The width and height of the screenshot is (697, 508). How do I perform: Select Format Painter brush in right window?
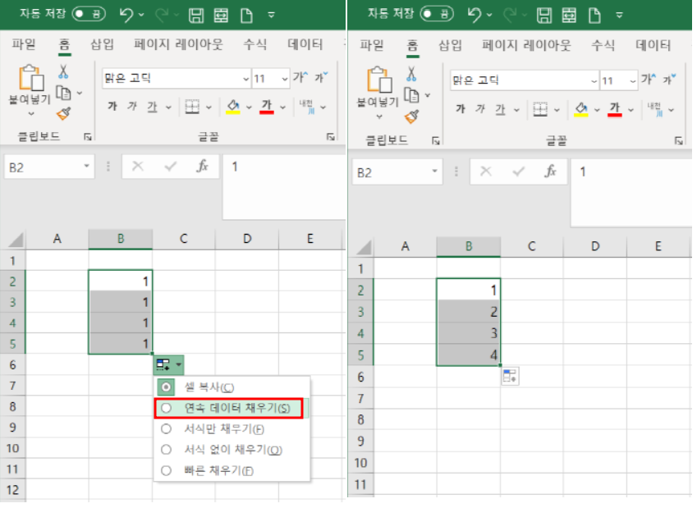[x=411, y=117]
